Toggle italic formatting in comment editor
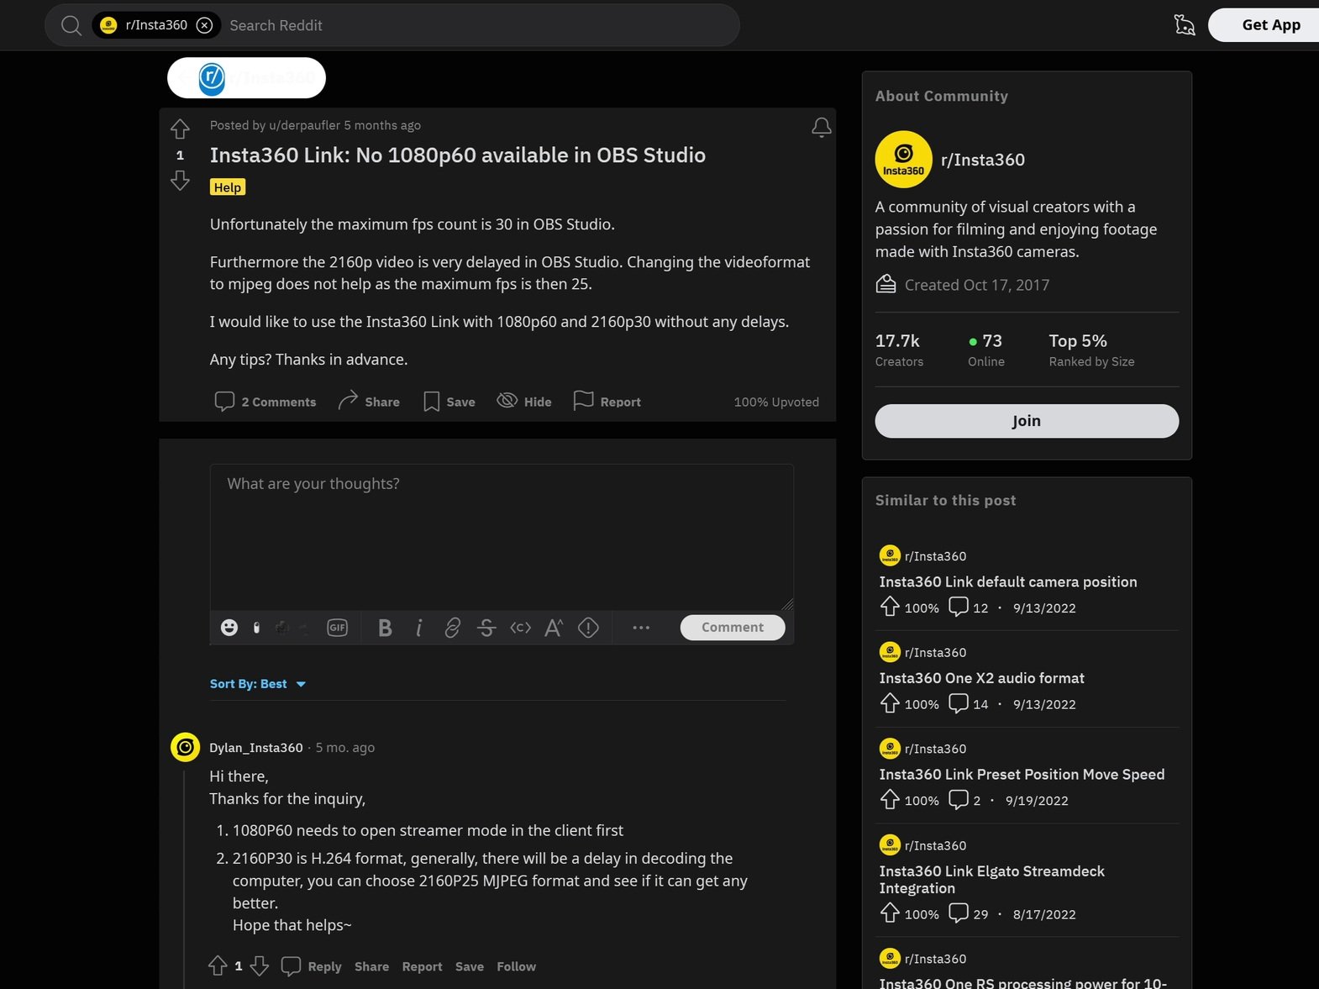The width and height of the screenshot is (1319, 989). point(418,628)
